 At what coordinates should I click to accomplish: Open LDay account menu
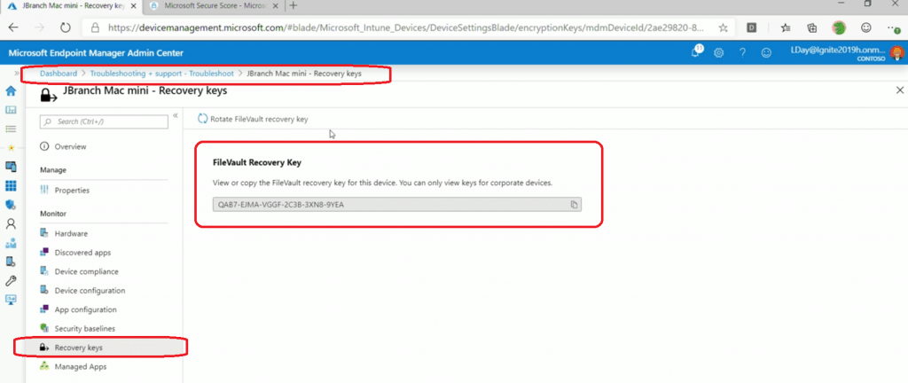coord(847,52)
